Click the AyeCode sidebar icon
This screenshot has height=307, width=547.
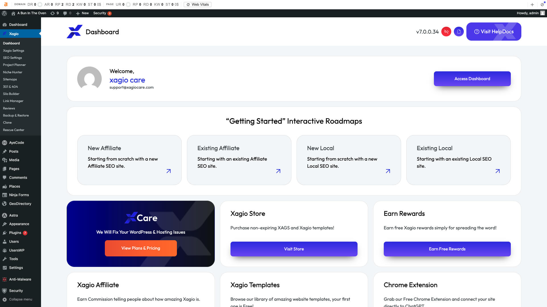(x=5, y=143)
